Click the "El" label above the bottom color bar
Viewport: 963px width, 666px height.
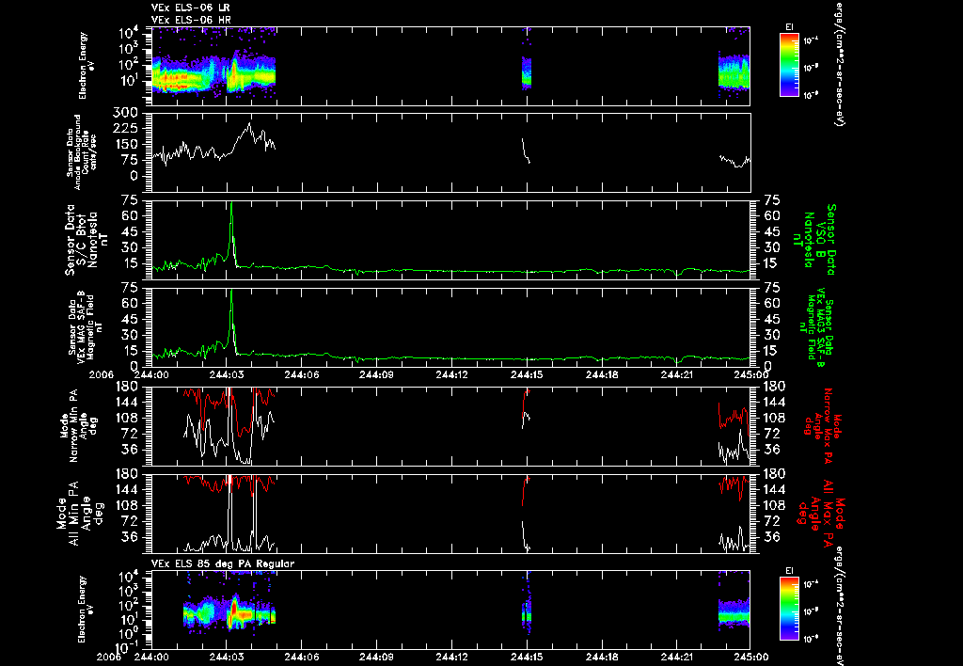click(789, 571)
